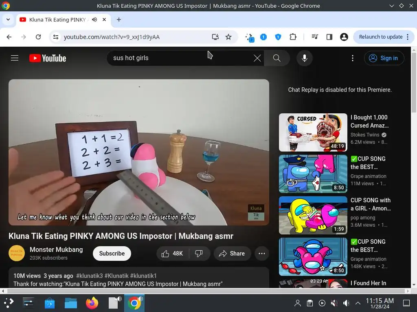Screen dimensions: 417x312
Task: Open the YouTube guide hamburger menu
Action: (x=15, y=58)
